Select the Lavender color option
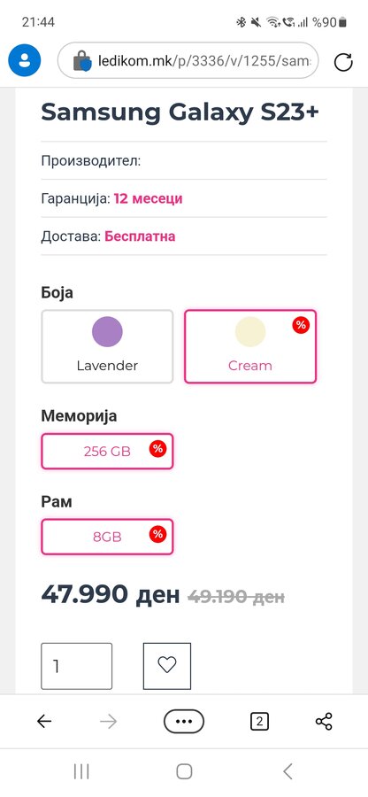The image size is (368, 797). point(107,346)
